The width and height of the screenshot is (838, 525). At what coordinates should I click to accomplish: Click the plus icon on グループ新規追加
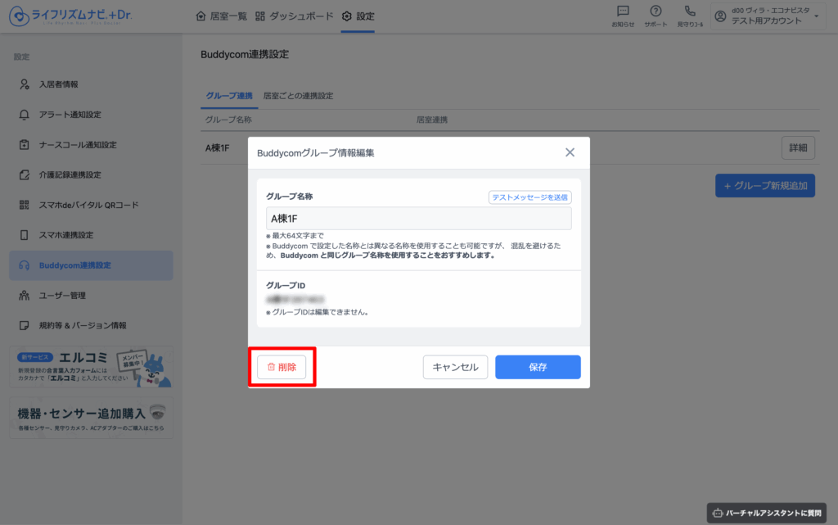[x=727, y=186]
